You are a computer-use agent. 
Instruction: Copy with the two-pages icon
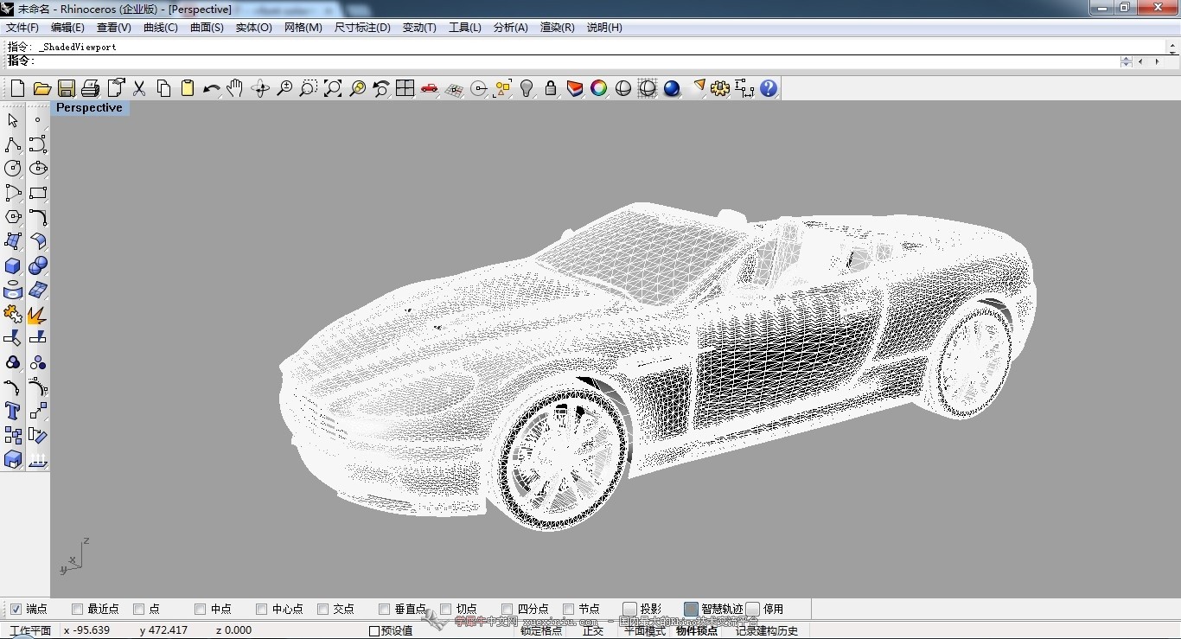(163, 88)
